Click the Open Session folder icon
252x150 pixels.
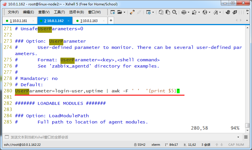pos(120,12)
